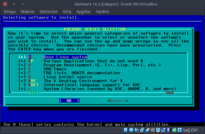The image size is (205, 134).
Task: Click the mouse integration status icon
Action: point(174,130)
